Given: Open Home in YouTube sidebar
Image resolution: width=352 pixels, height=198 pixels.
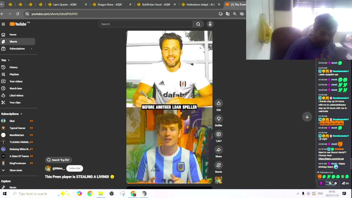Looking at the screenshot, I should point(17,35).
